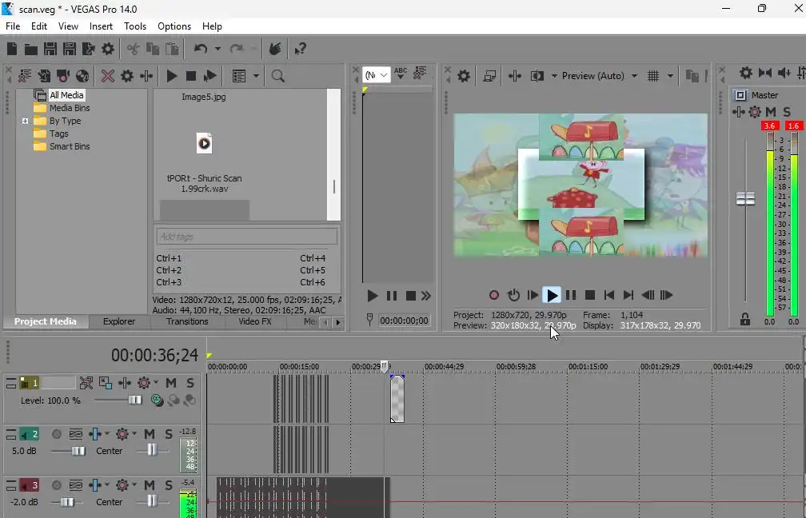Screen dimensions: 806x518
Task: Solo video track 1 with S button
Action: pyautogui.click(x=190, y=383)
